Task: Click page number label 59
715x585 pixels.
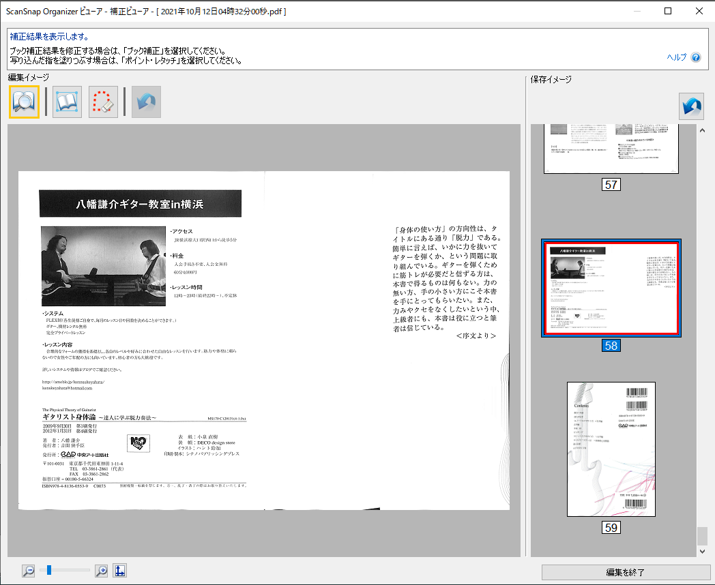Action: [x=611, y=528]
